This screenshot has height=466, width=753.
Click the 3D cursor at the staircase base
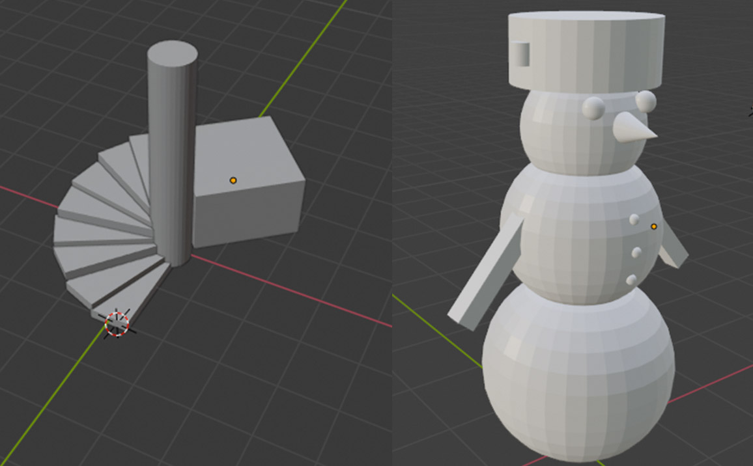[117, 324]
